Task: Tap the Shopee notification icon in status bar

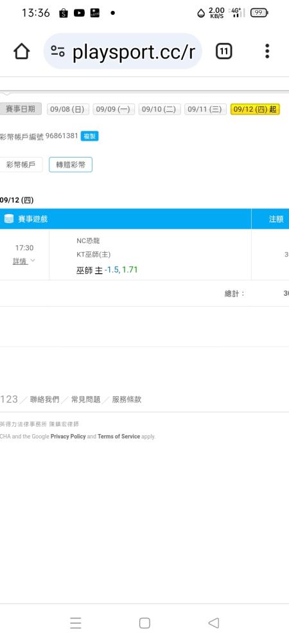Action: [x=64, y=13]
